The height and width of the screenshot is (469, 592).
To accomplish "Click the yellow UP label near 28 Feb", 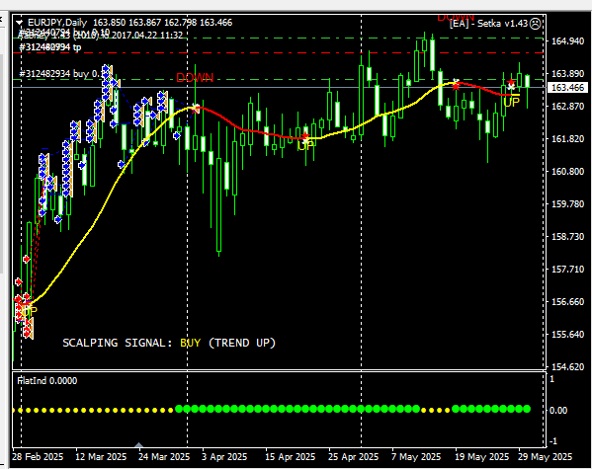I will [x=29, y=311].
